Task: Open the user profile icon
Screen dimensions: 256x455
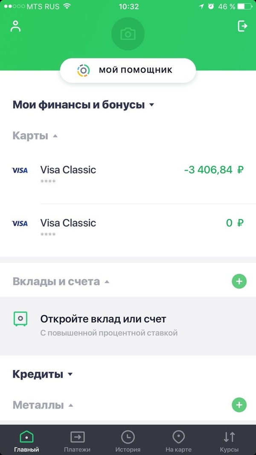Action: tap(16, 26)
